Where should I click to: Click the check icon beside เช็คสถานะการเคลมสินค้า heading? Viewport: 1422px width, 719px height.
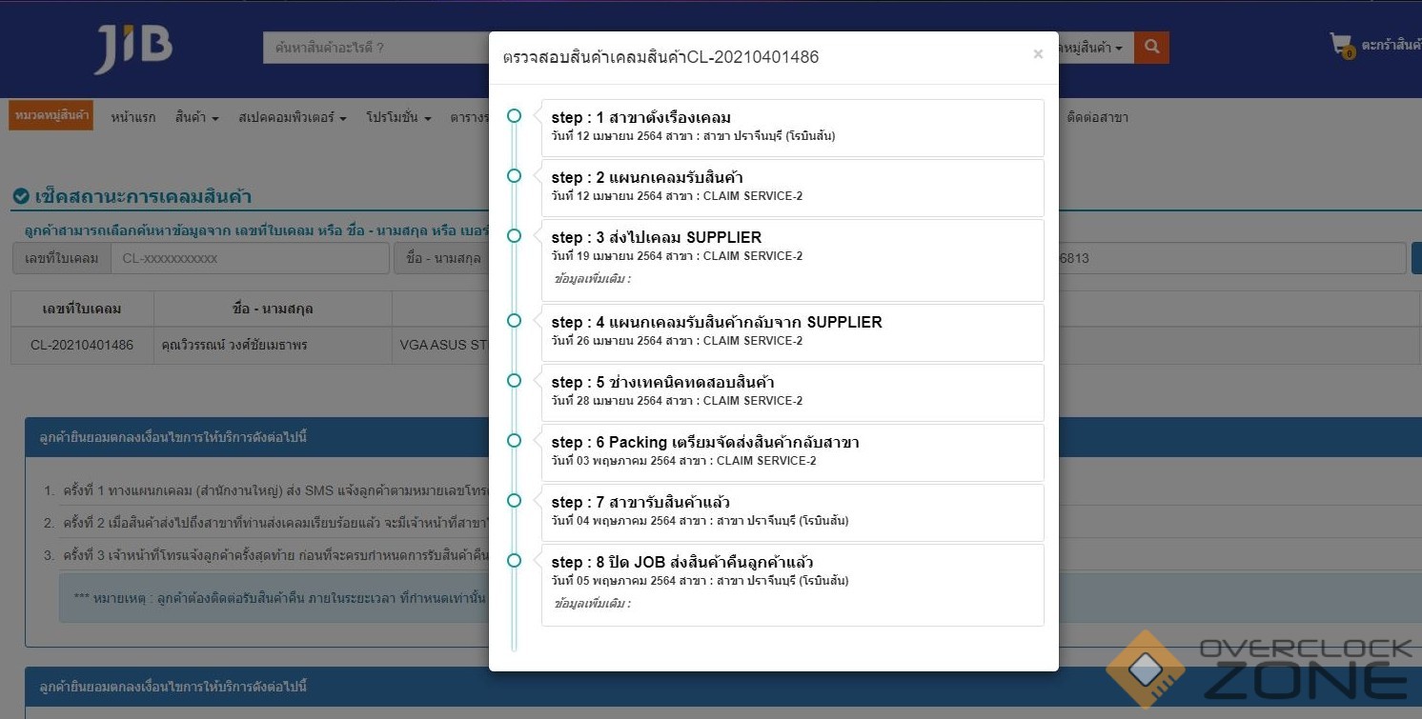click(21, 196)
